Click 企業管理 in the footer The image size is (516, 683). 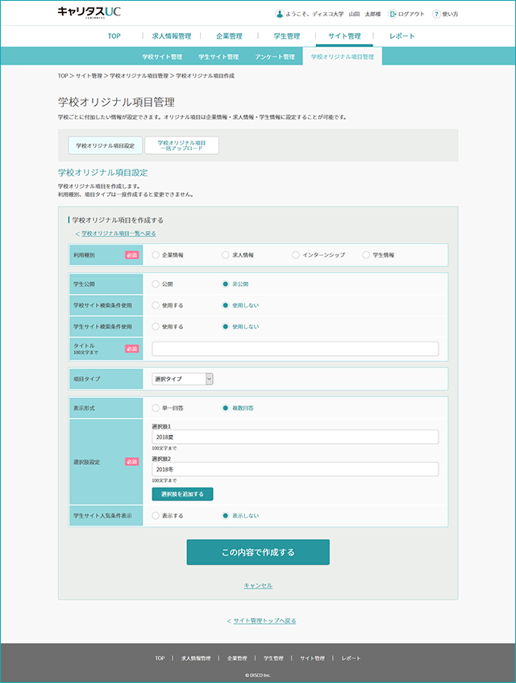pos(237,658)
